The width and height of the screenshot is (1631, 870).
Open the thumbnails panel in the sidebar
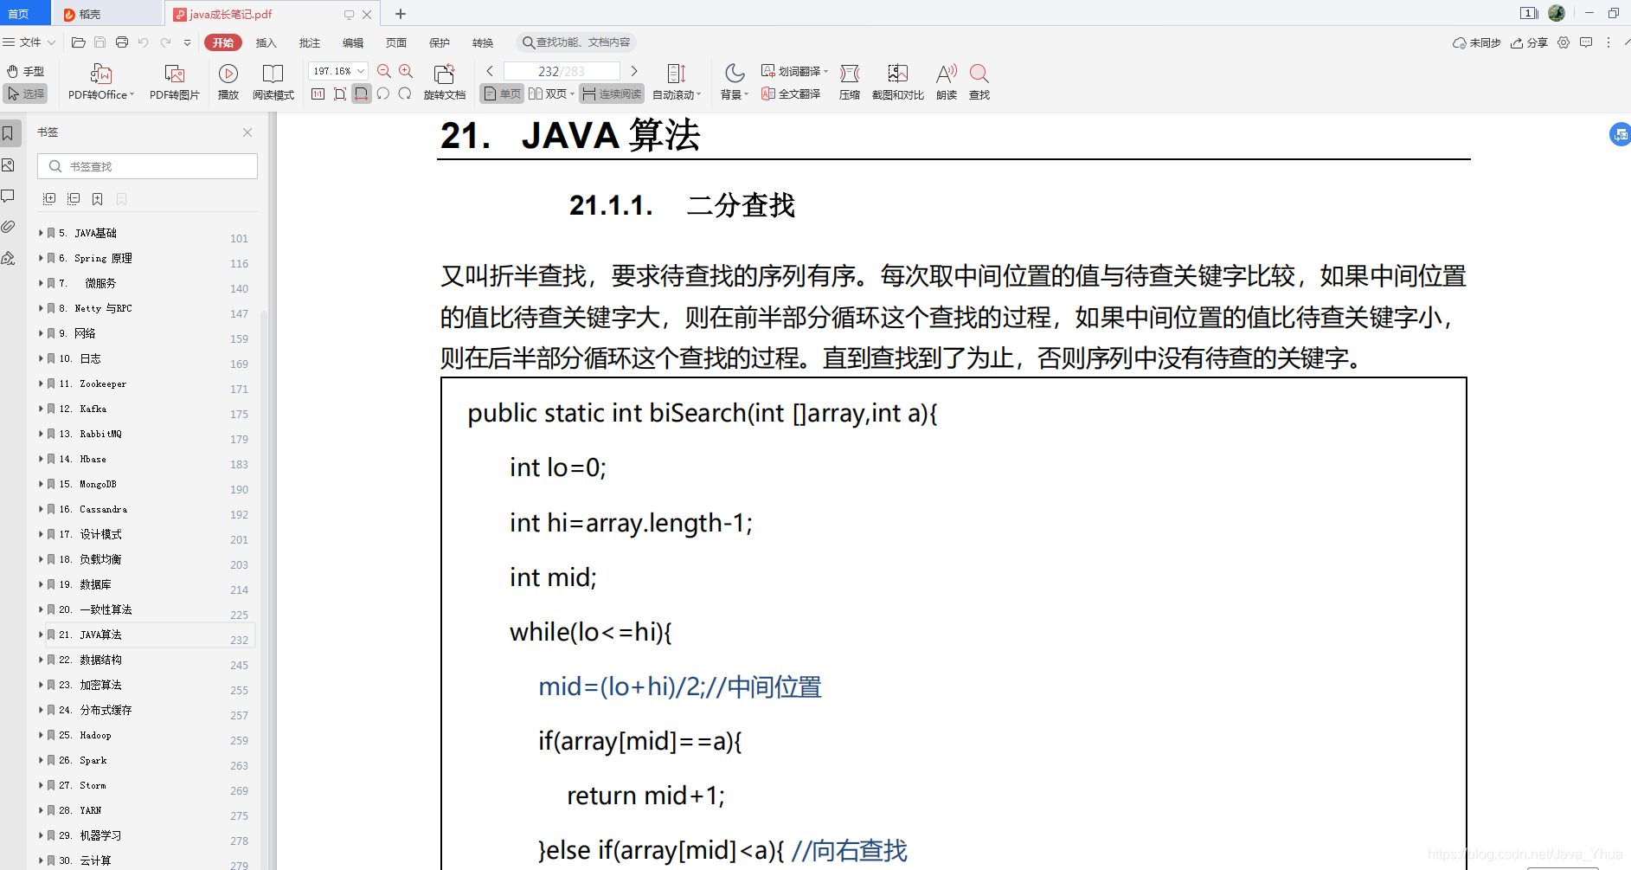coord(9,164)
